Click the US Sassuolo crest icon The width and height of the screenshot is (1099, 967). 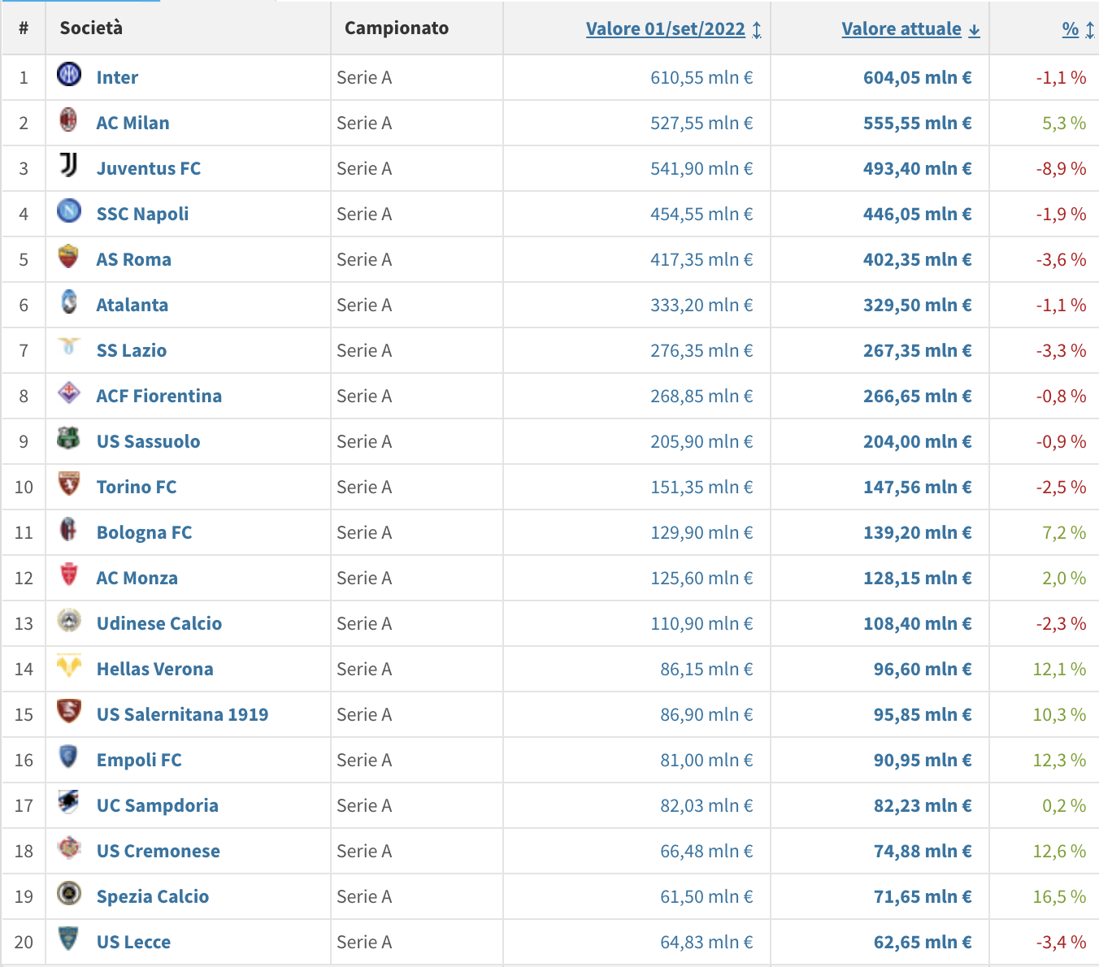(x=69, y=438)
